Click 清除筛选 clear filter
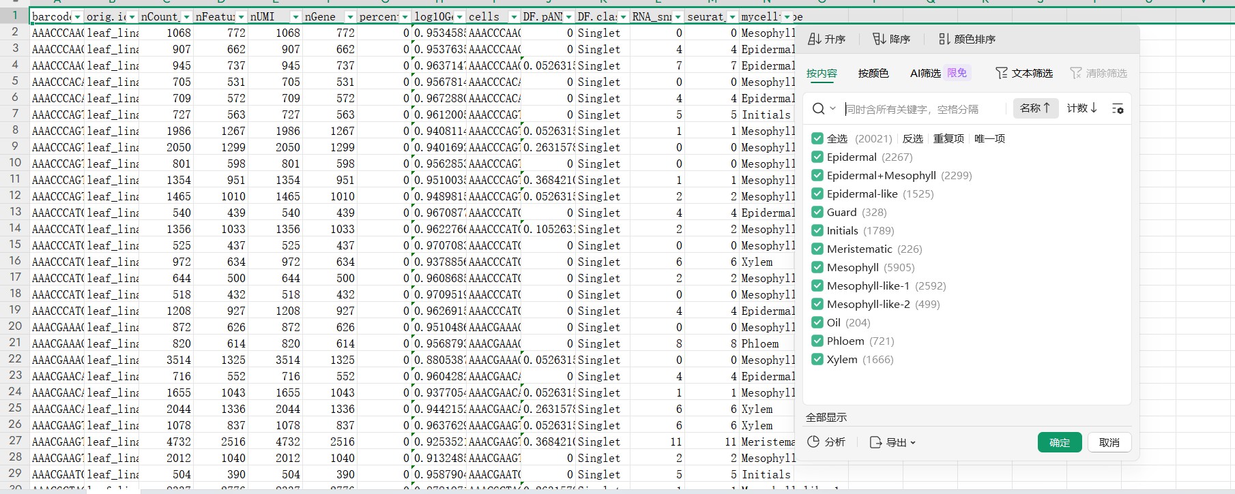Image resolution: width=1235 pixels, height=494 pixels. (x=1098, y=73)
